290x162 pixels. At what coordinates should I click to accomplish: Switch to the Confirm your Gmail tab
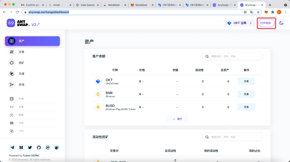(x=32, y=5)
